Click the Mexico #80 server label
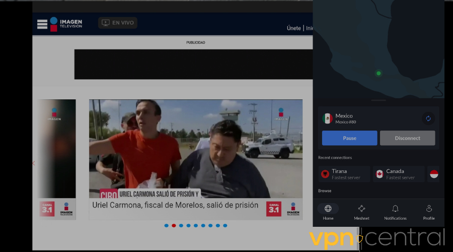453x252 pixels. click(x=345, y=122)
